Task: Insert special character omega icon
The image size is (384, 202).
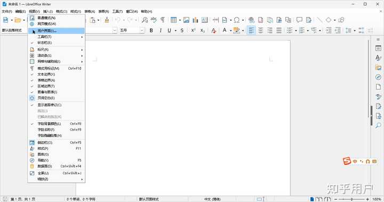Action: pyautogui.click(x=237, y=20)
